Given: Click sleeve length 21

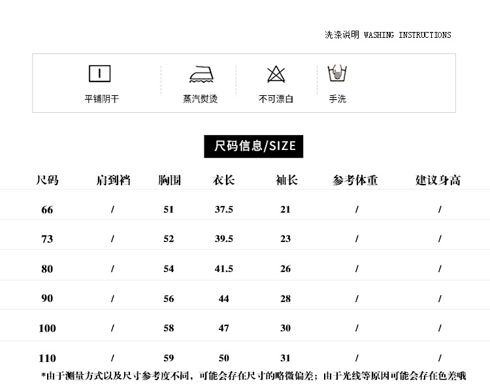Looking at the screenshot, I should tap(286, 209).
